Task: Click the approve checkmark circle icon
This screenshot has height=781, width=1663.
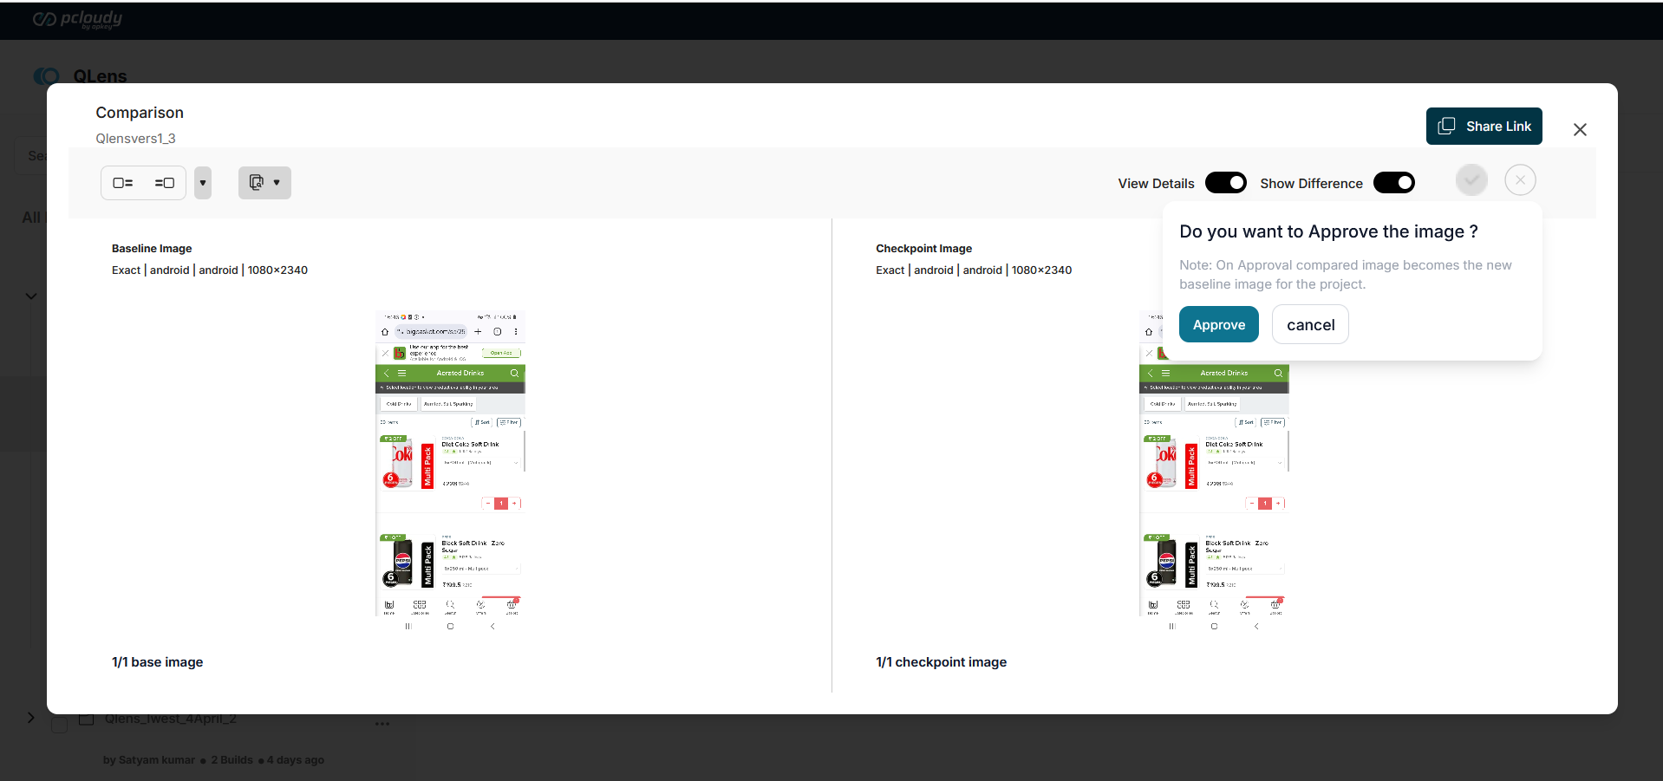Action: [1471, 180]
